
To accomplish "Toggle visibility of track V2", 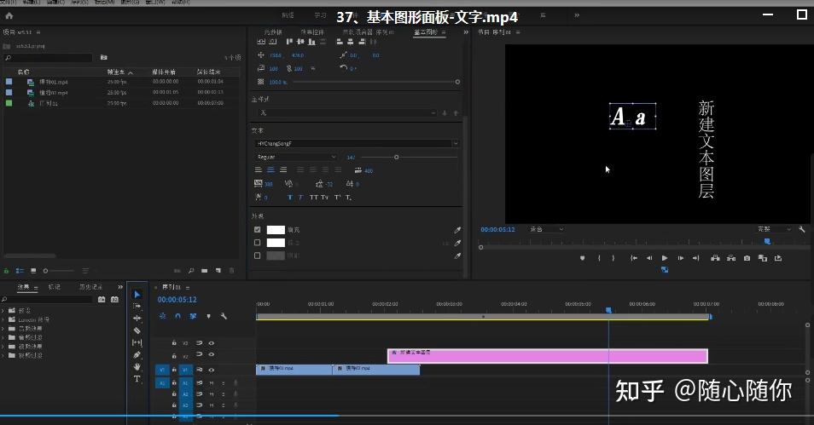I will click(212, 354).
